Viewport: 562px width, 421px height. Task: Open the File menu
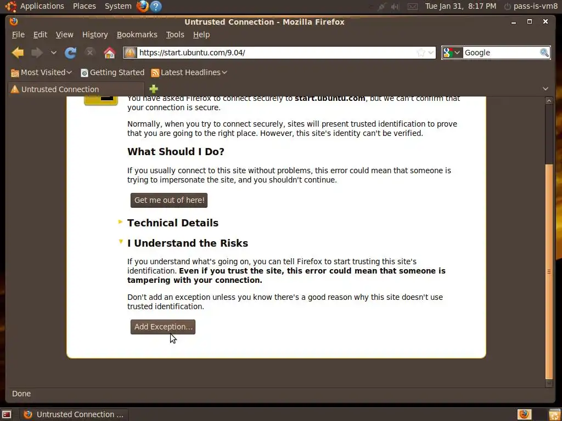coord(18,35)
